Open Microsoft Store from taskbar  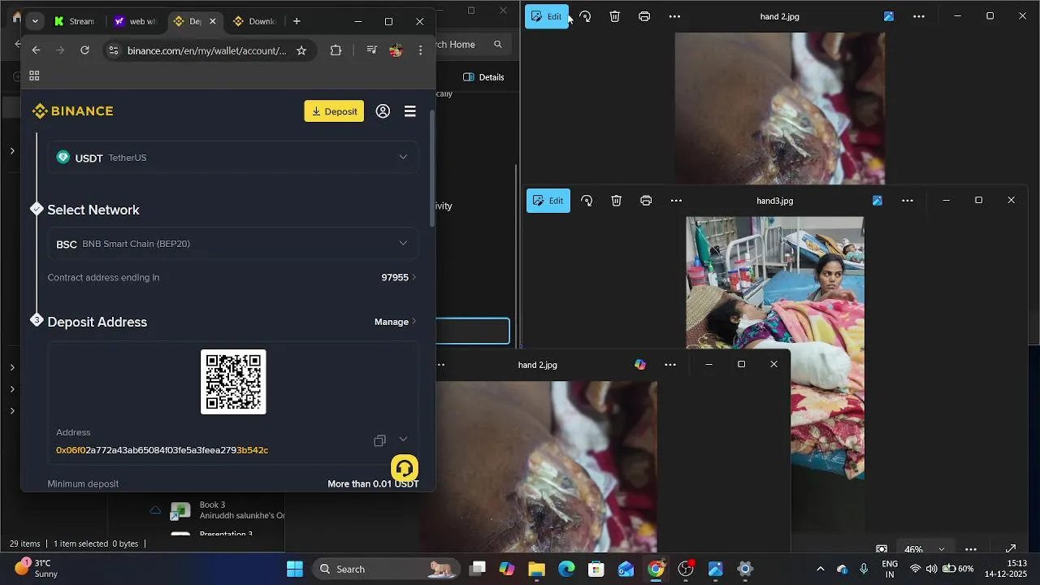596,569
